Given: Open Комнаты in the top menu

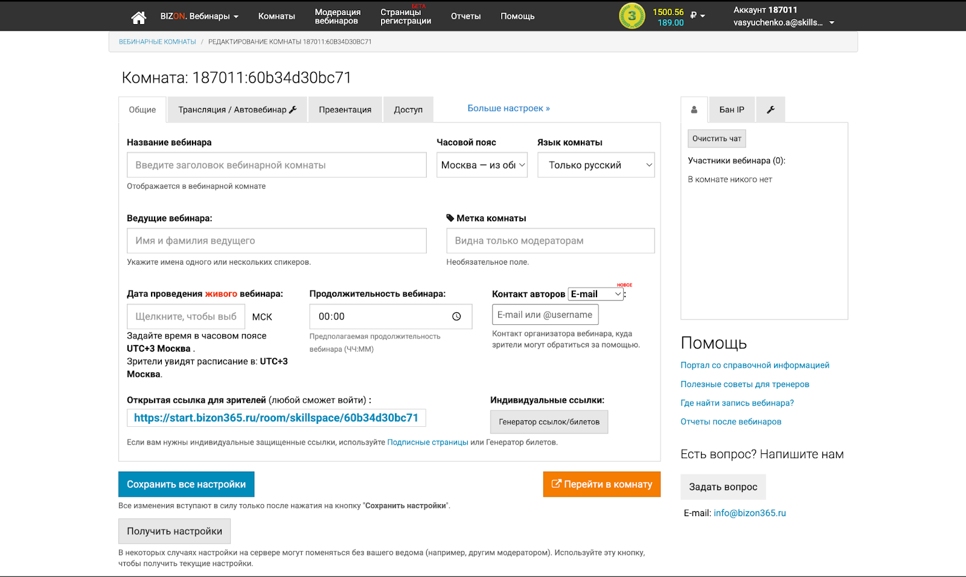Looking at the screenshot, I should pos(277,16).
